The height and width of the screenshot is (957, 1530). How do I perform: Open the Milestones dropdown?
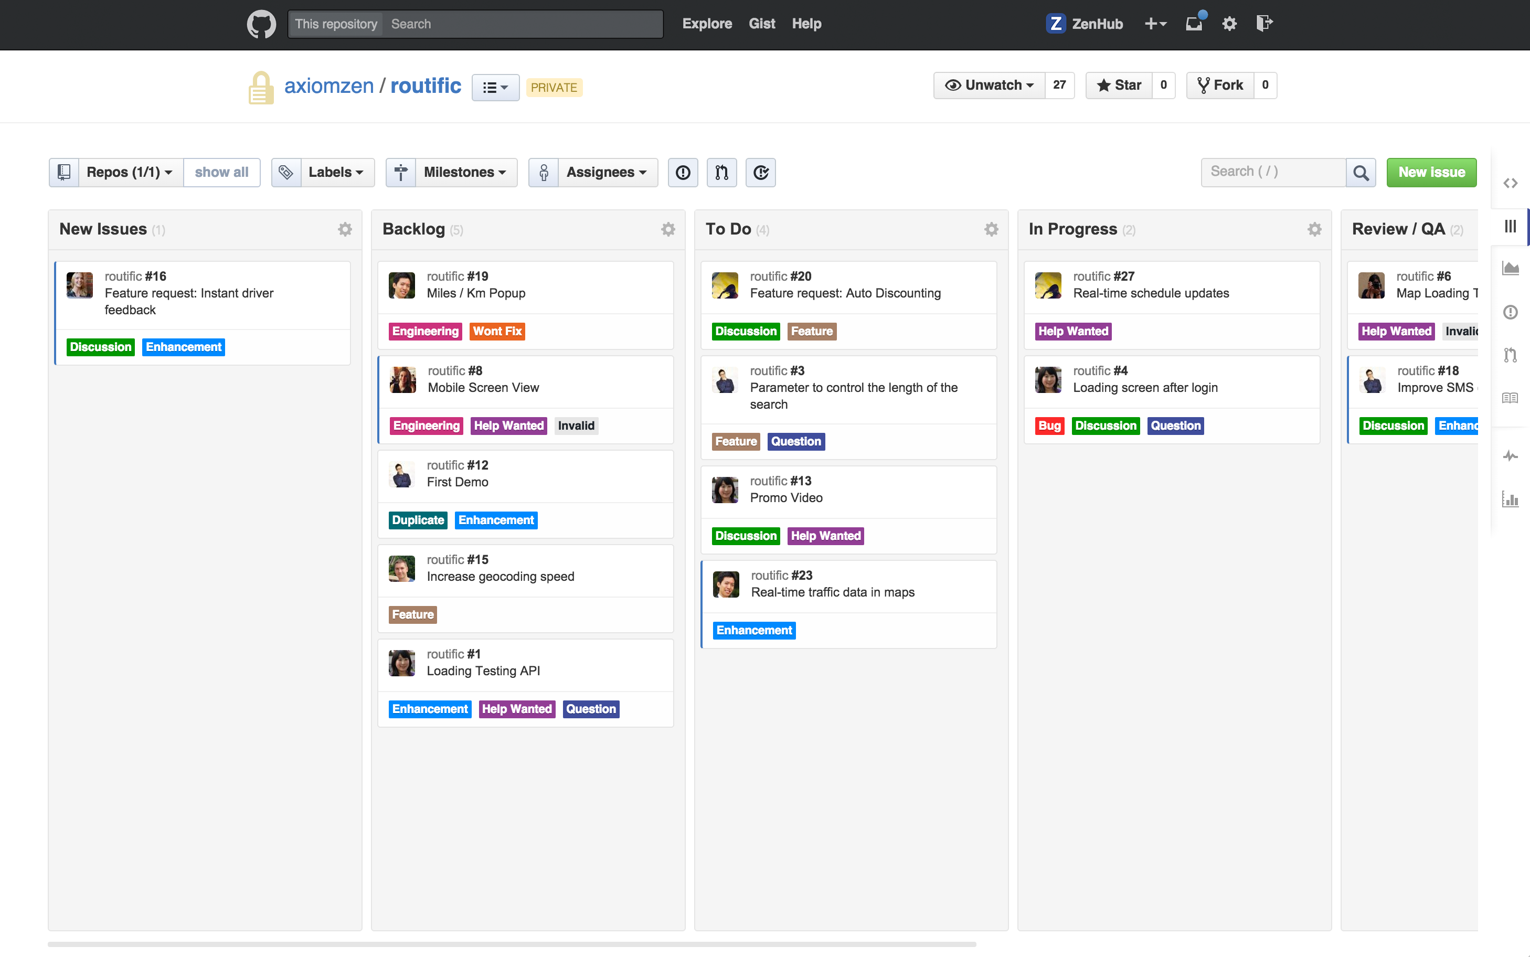[x=464, y=172]
